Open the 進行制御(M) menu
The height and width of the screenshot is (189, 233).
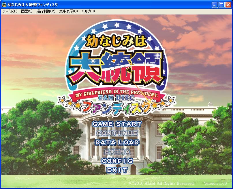46,11
